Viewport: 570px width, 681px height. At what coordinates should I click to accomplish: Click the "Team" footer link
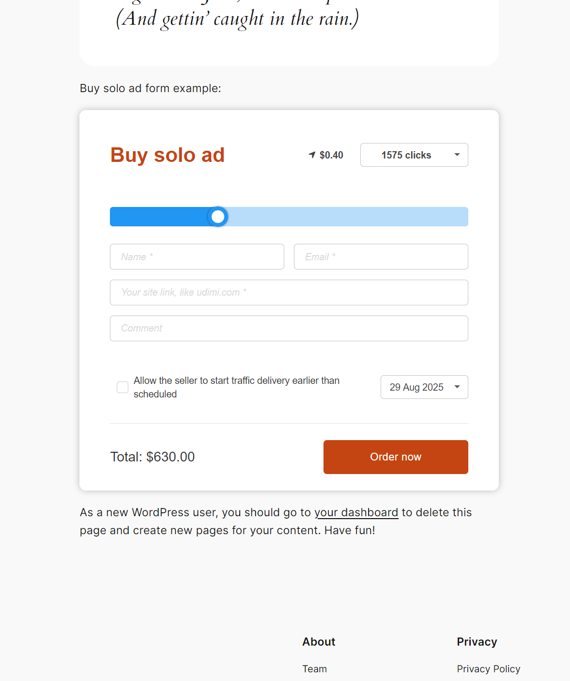[314, 668]
